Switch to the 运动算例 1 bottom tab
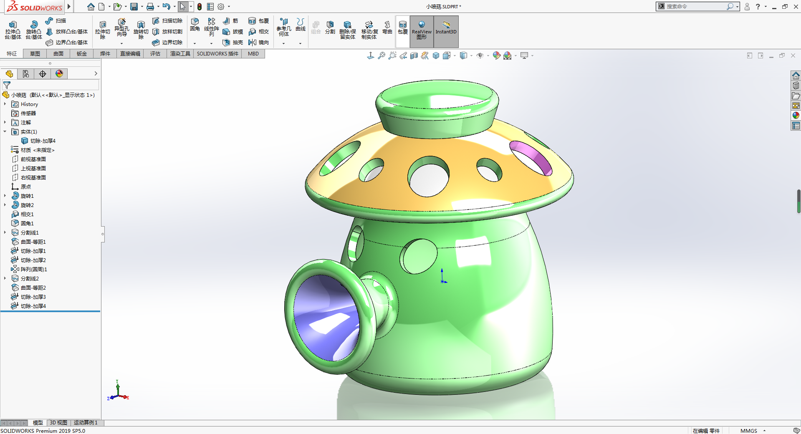Screen dimensions: 801x434 pos(86,423)
